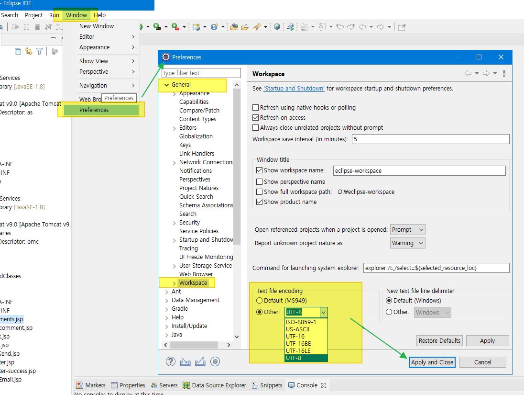The width and height of the screenshot is (524, 395).
Task: Click the Help question-mark icon in Preferences
Action: (x=170, y=361)
